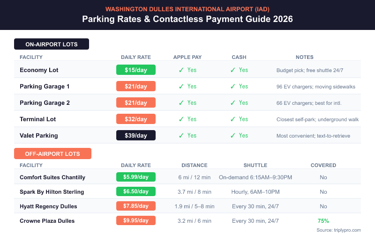
Task: Click Parking Garage 1 Apple Pay checkmark
Action: (181, 87)
